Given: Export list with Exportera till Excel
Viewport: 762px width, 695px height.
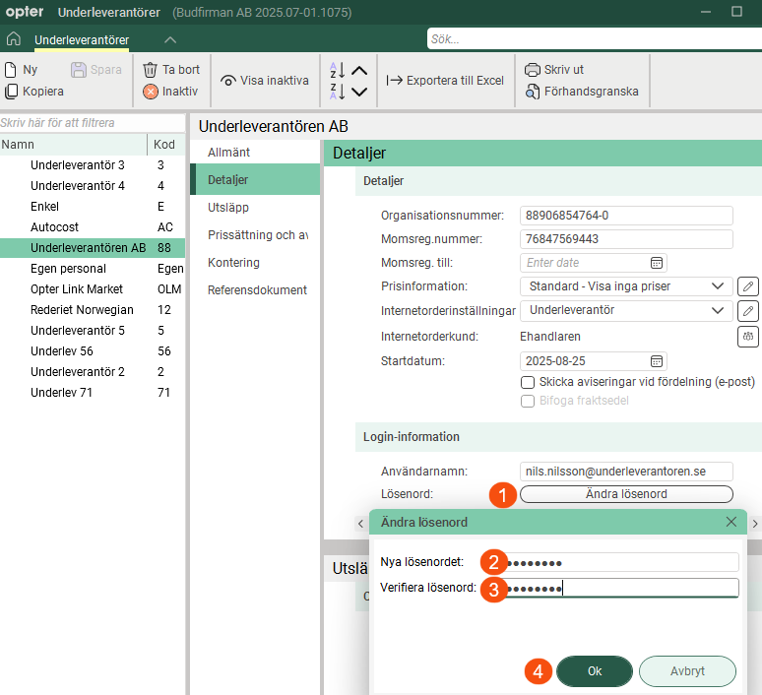Looking at the screenshot, I should coord(444,81).
